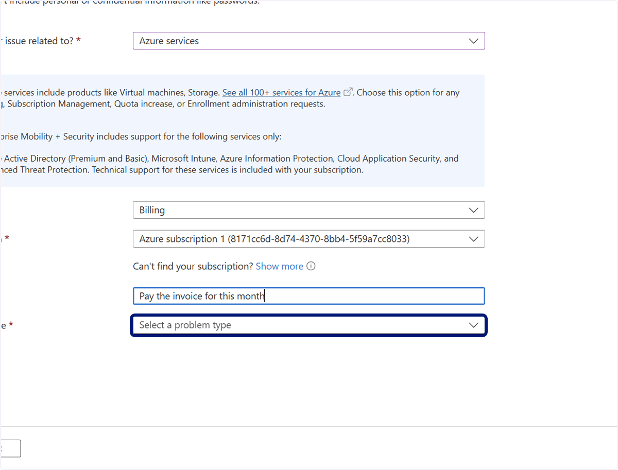Click the "Can't find your subscription?" text
This screenshot has height=470, width=618.
pyautogui.click(x=193, y=266)
